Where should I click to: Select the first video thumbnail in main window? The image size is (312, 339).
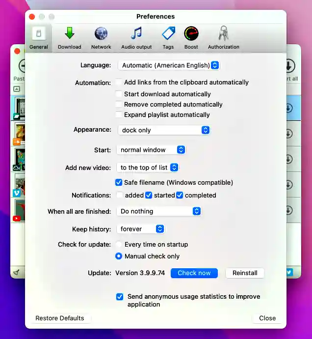point(20,108)
